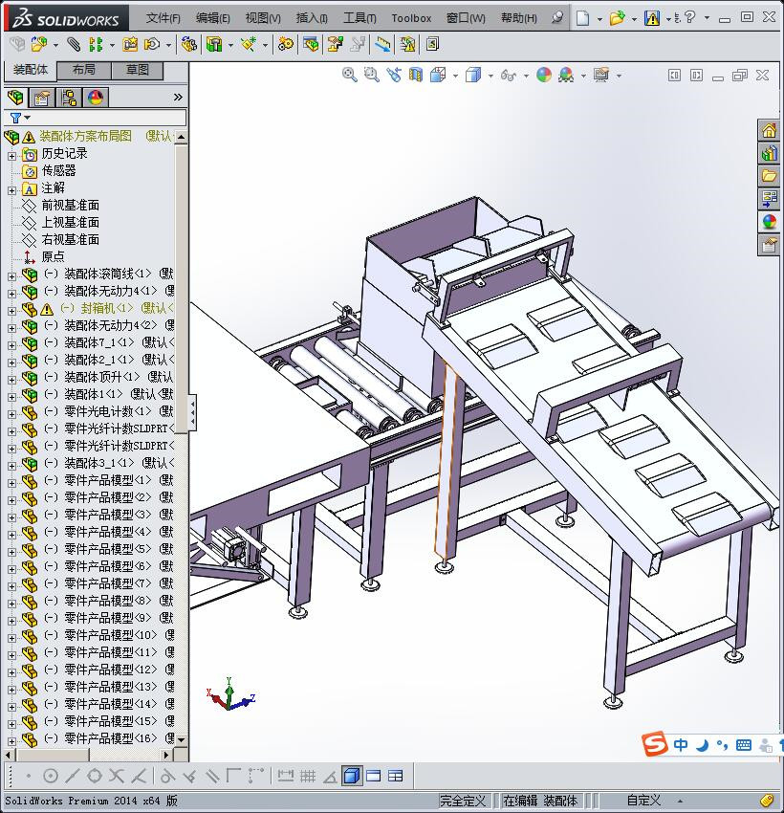Expand the 装配体滚筒线<1> node

point(11,275)
